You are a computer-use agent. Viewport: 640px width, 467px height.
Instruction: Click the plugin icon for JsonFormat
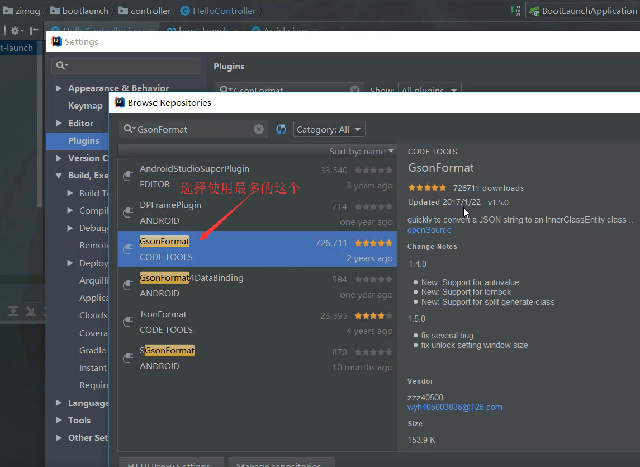pos(128,322)
